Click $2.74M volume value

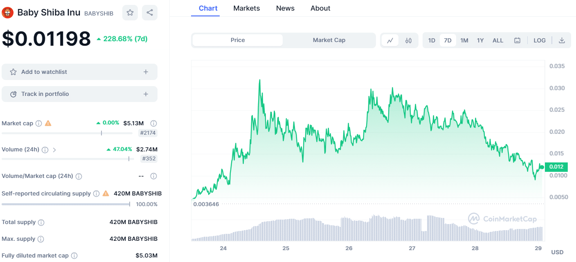(x=147, y=149)
